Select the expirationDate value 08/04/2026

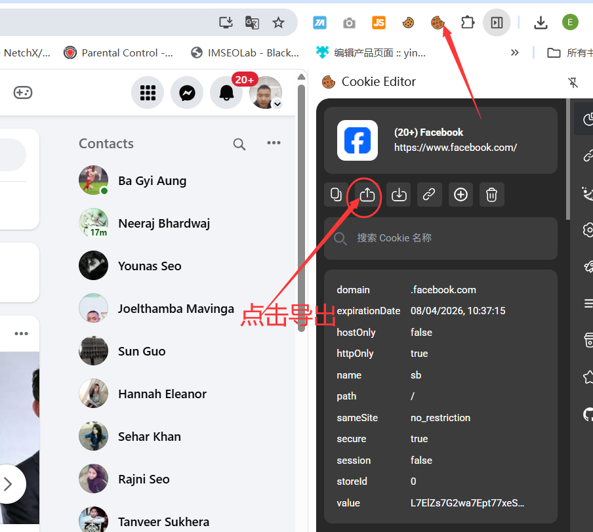pos(458,311)
